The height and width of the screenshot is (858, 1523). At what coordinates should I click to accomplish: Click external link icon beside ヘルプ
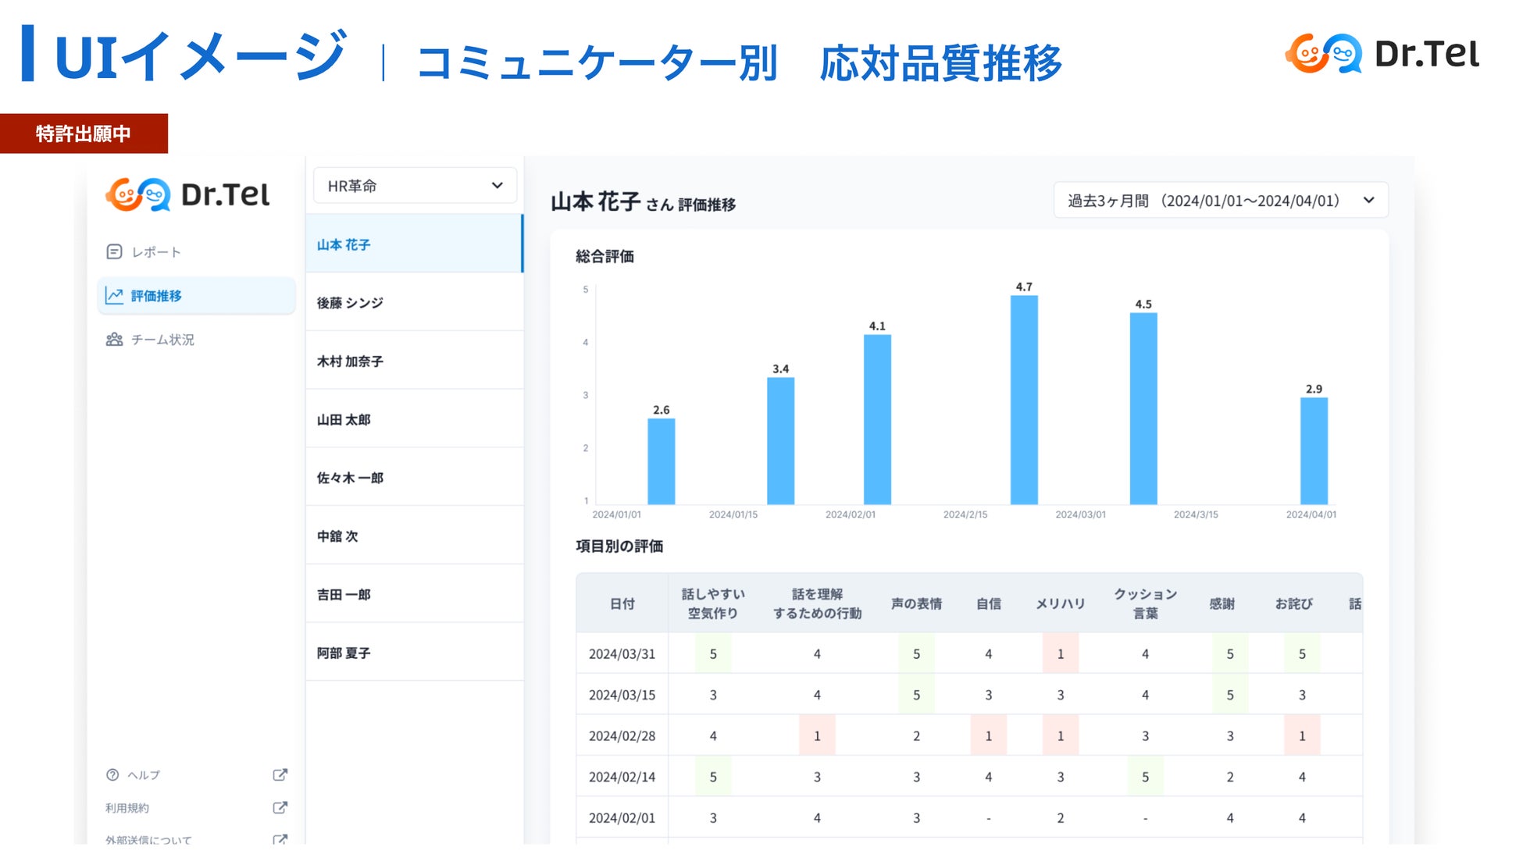pos(280,774)
